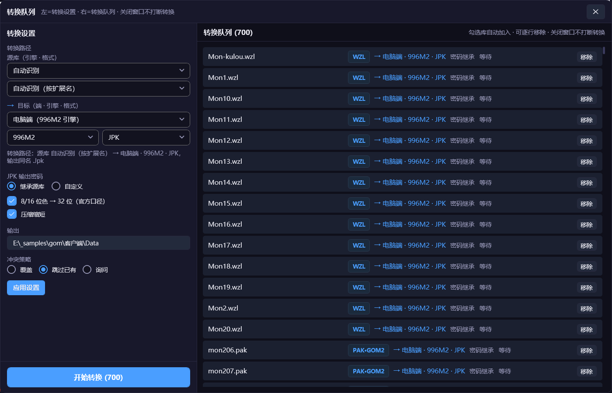Open 自动识别（按扩展名） format dropdown

tap(98, 89)
